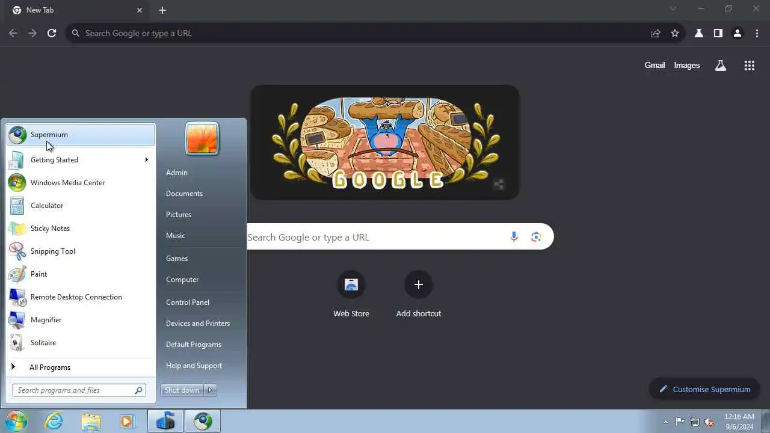Open the browser profile icon
770x433 pixels.
click(x=738, y=33)
